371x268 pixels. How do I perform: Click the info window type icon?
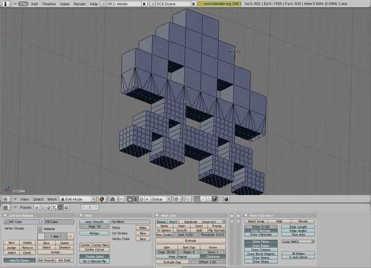(x=5, y=4)
